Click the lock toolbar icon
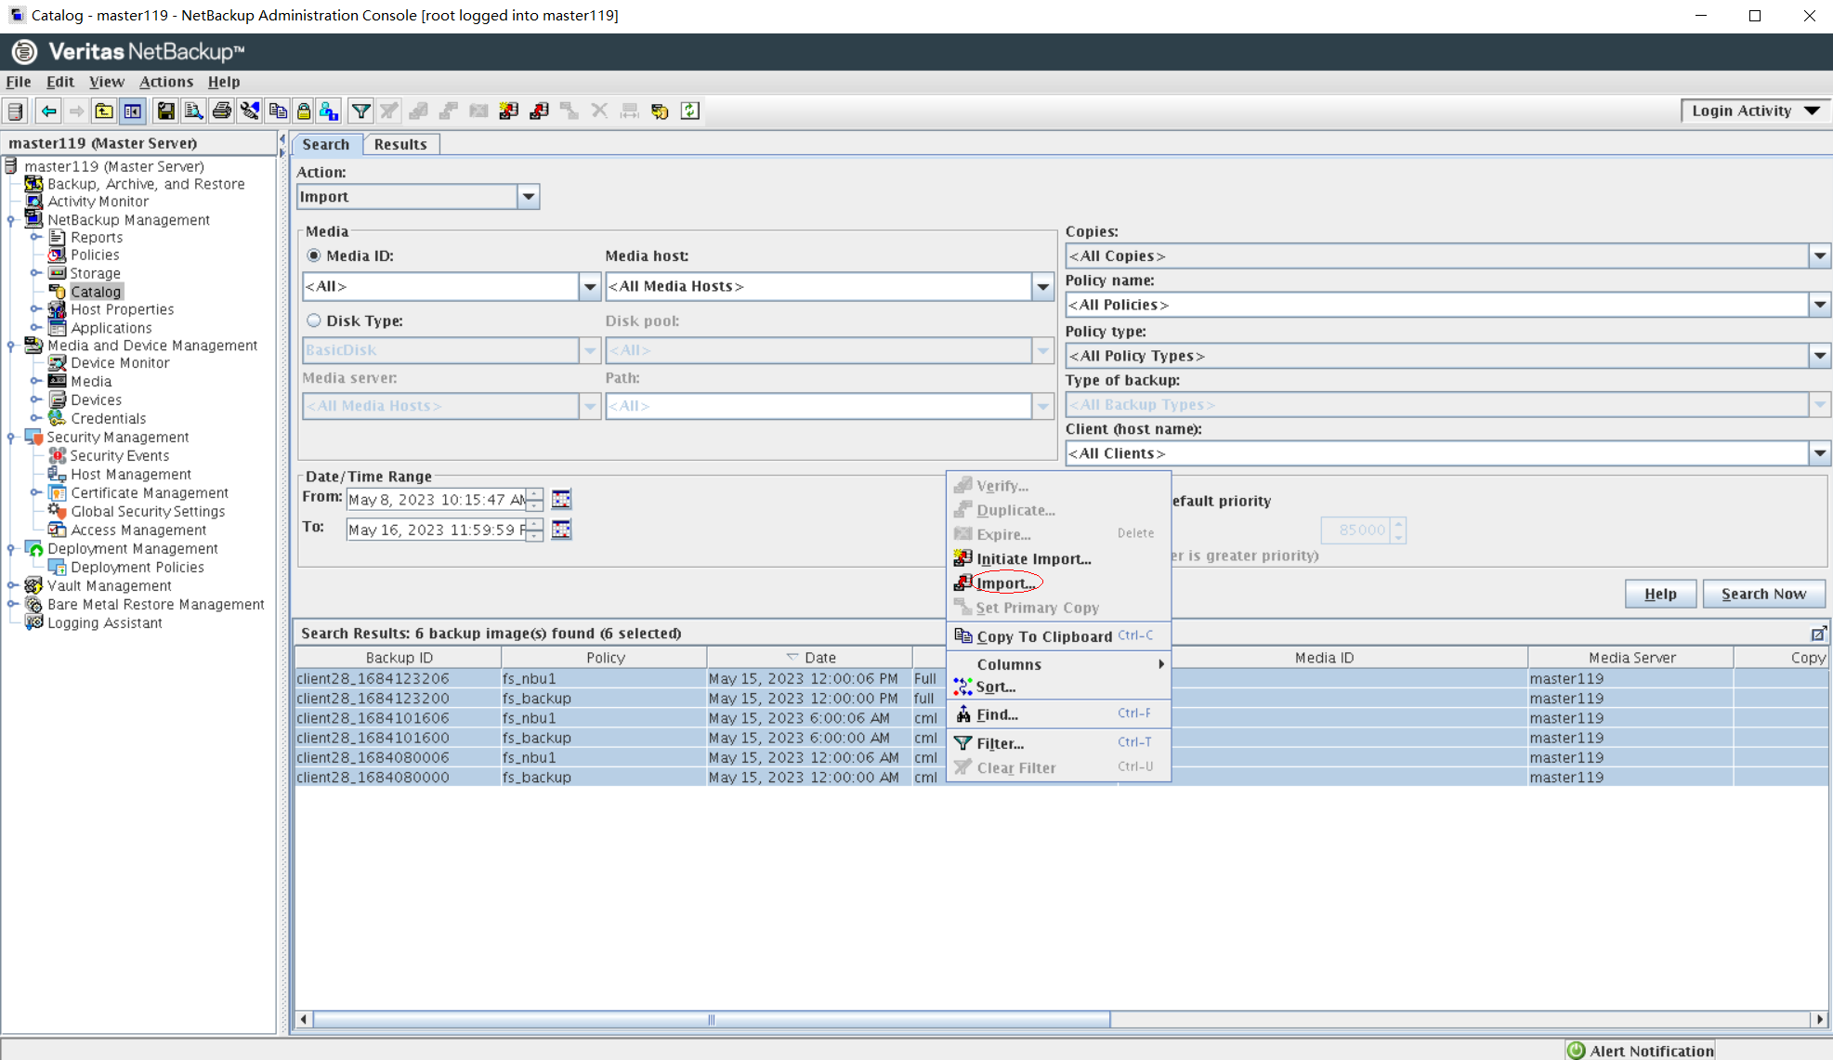 point(303,111)
